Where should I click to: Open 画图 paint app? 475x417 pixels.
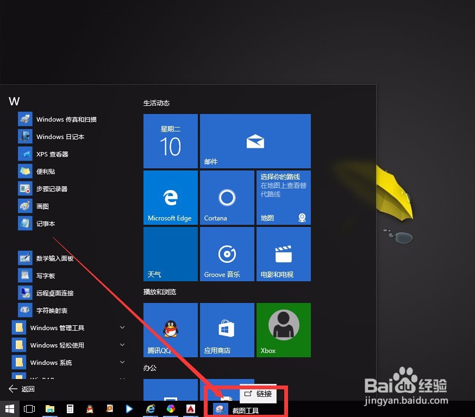tap(34, 206)
